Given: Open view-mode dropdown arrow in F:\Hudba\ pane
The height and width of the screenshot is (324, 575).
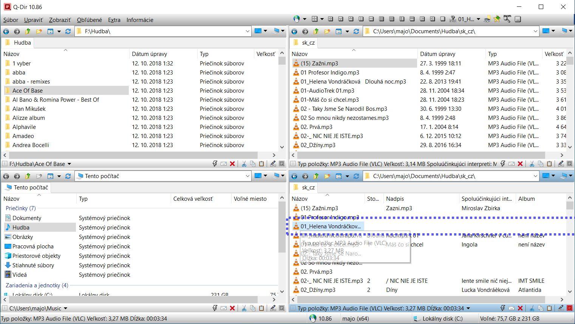Looking at the screenshot, I should pos(59,31).
